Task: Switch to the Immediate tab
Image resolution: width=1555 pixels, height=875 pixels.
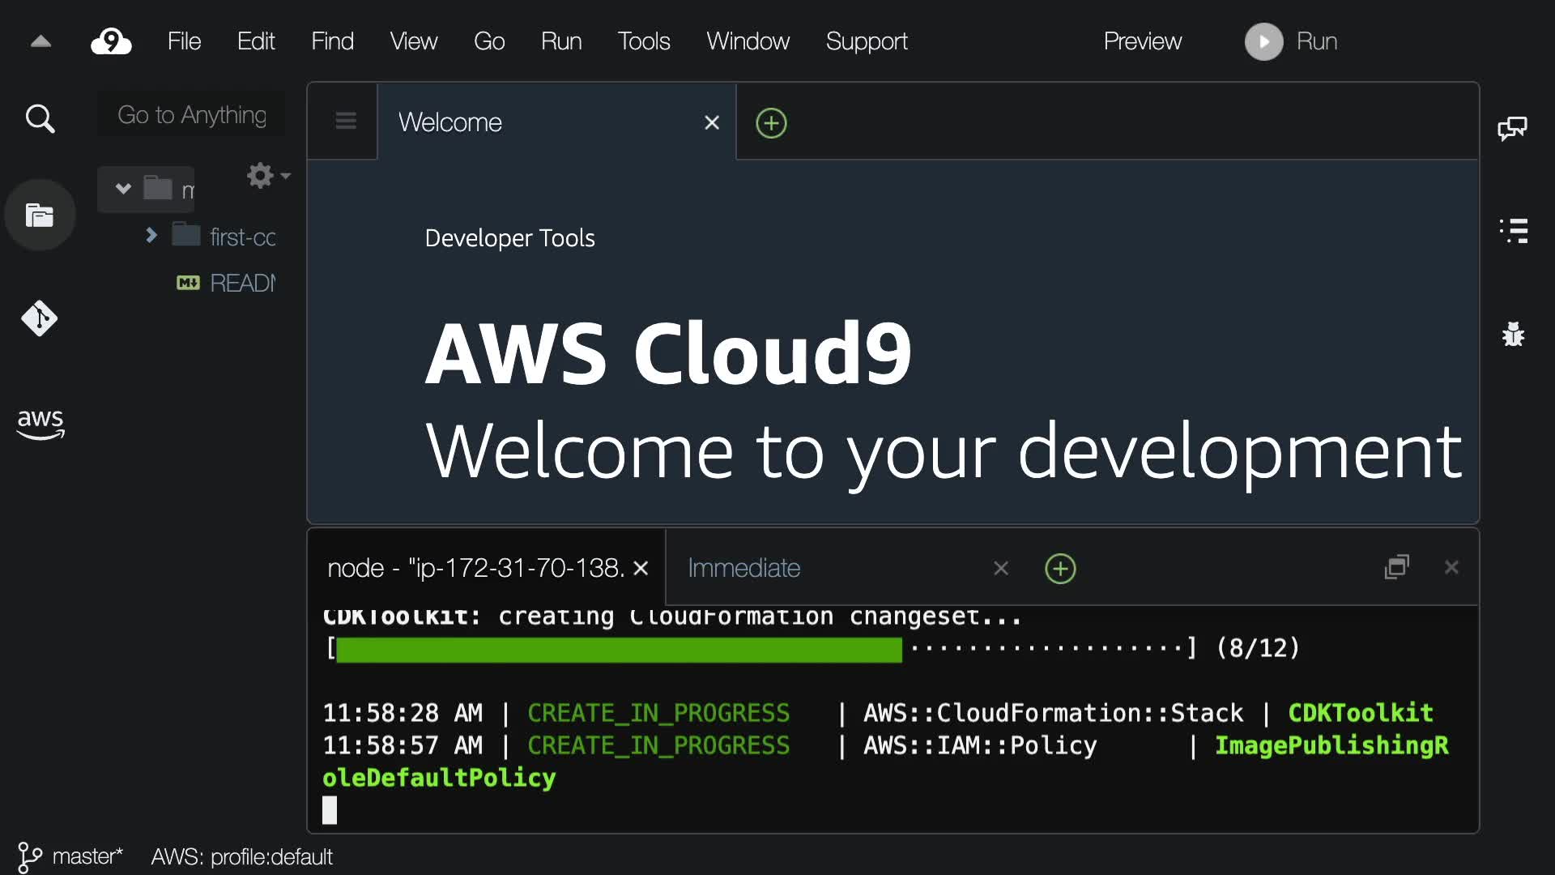Action: 743,568
